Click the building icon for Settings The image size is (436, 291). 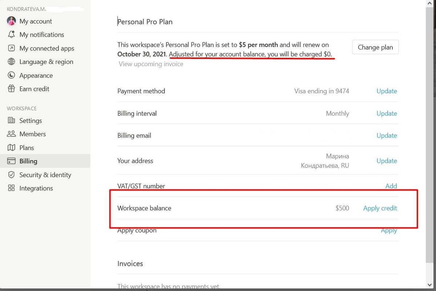pyautogui.click(x=11, y=121)
